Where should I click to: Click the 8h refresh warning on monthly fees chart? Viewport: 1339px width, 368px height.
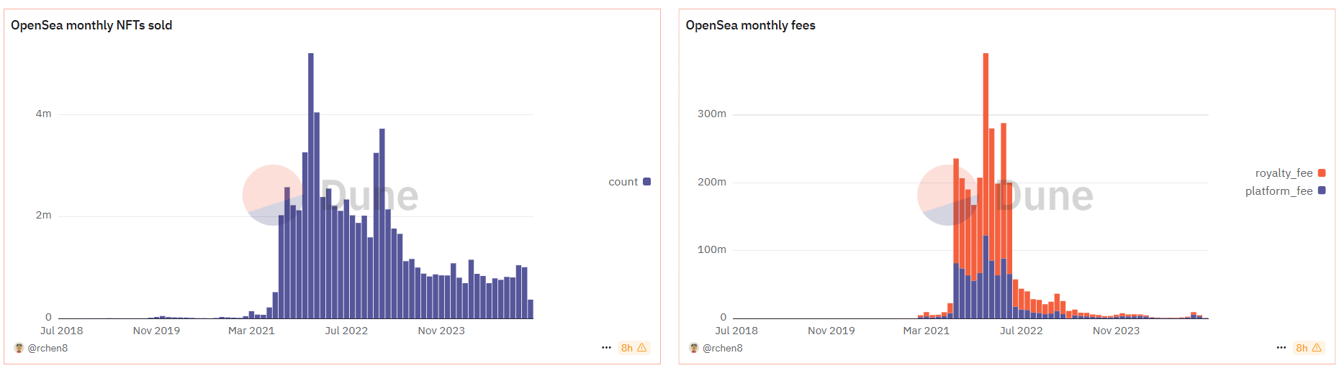pyautogui.click(x=1309, y=348)
